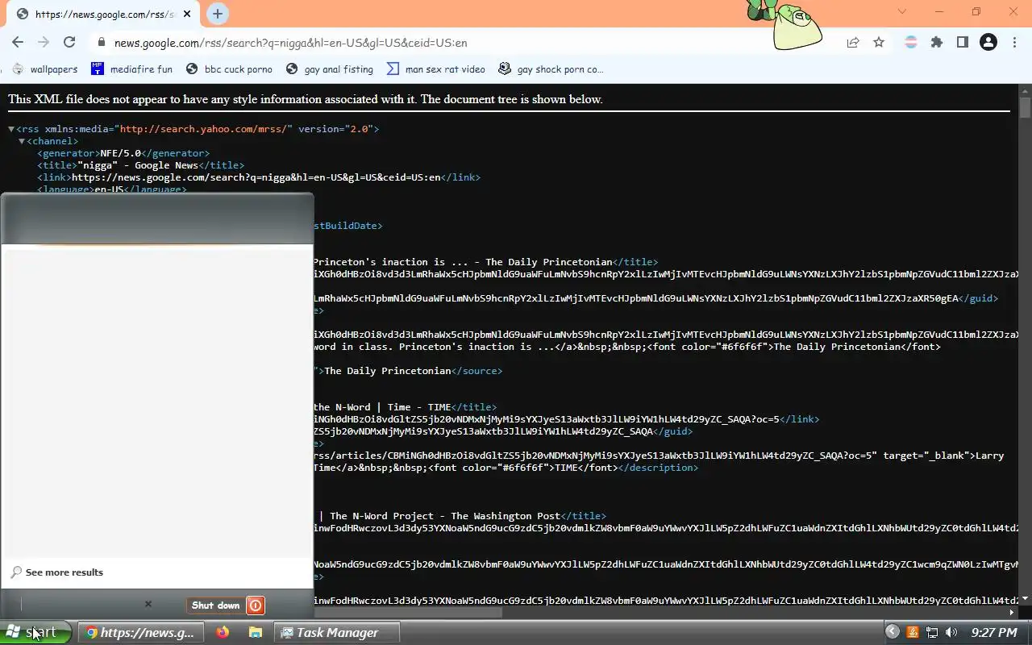The width and height of the screenshot is (1032, 645).
Task: Open Chrome's three-dot menu
Action: coord(1014,43)
